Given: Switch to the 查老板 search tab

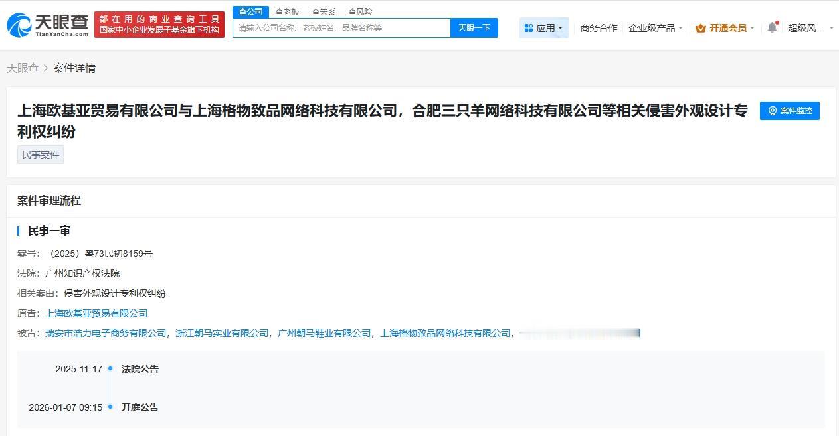Looking at the screenshot, I should 286,11.
